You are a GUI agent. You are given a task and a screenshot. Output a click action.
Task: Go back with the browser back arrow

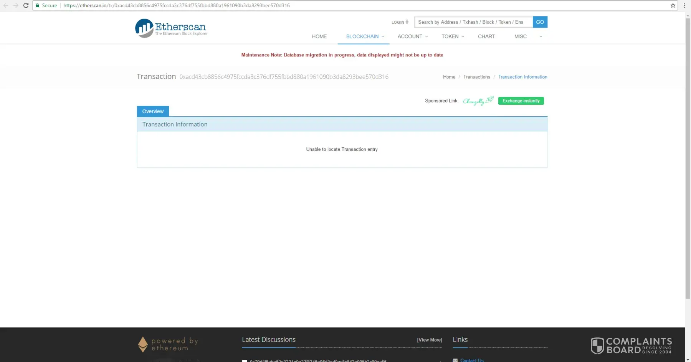(6, 5)
